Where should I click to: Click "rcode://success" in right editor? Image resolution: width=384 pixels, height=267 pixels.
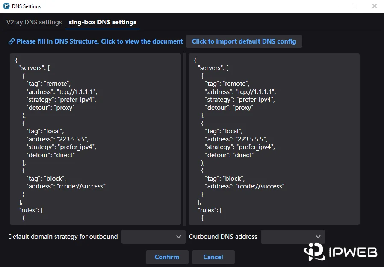tap(260, 187)
